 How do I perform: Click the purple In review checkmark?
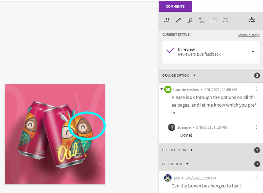point(170,50)
